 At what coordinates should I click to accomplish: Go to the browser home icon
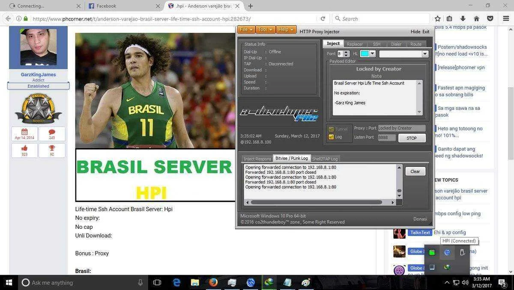pos(476,19)
